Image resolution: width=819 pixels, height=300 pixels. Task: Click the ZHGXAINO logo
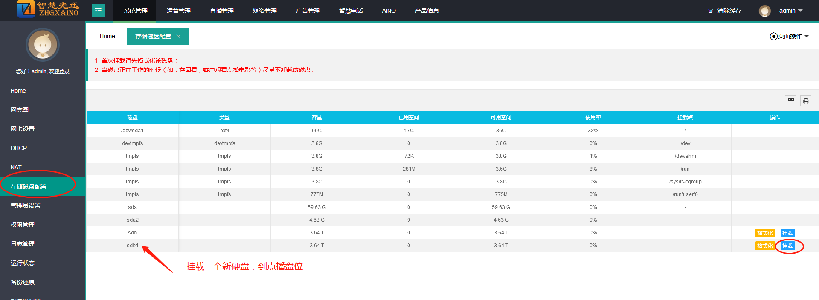[x=48, y=9]
